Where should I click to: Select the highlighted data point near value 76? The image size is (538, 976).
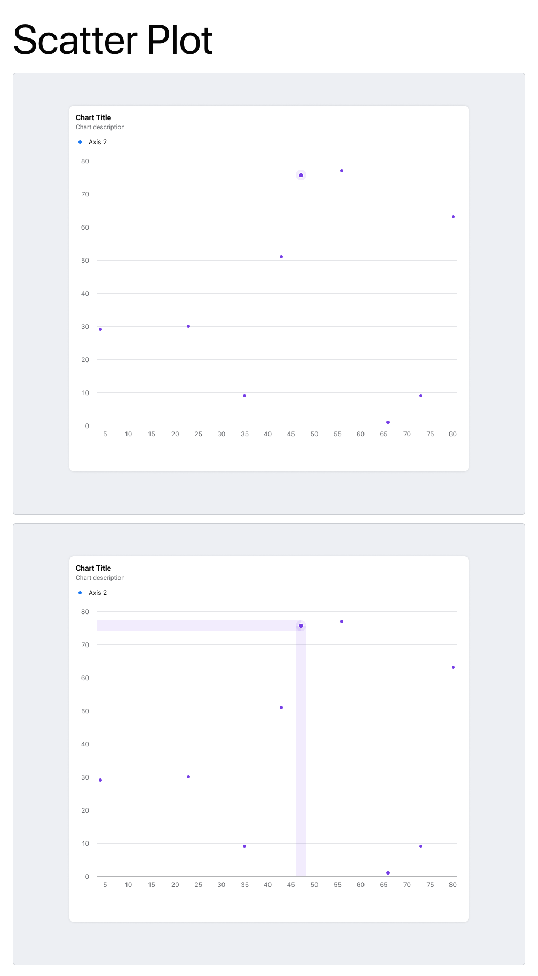point(300,175)
